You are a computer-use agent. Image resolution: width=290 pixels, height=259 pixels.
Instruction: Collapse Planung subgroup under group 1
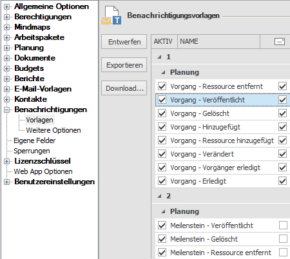pos(164,72)
